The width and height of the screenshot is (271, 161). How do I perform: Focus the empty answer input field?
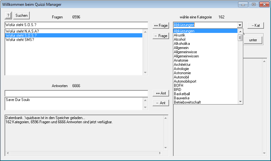pyautogui.click(x=76, y=93)
